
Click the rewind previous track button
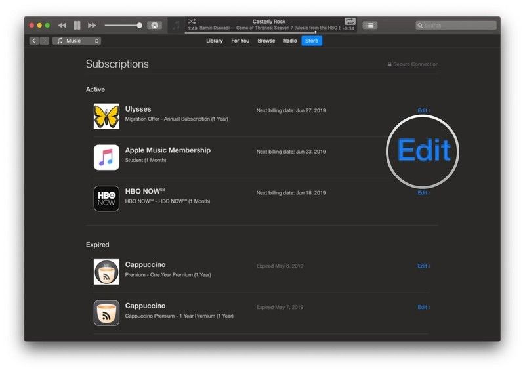(x=62, y=25)
